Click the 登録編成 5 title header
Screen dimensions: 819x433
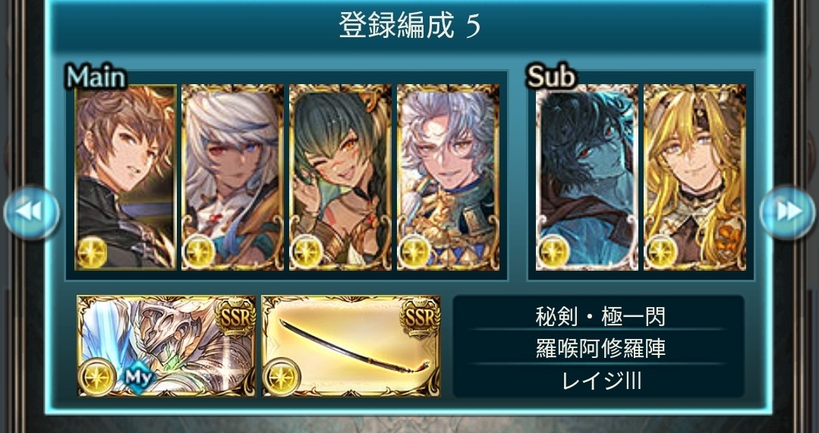[409, 26]
